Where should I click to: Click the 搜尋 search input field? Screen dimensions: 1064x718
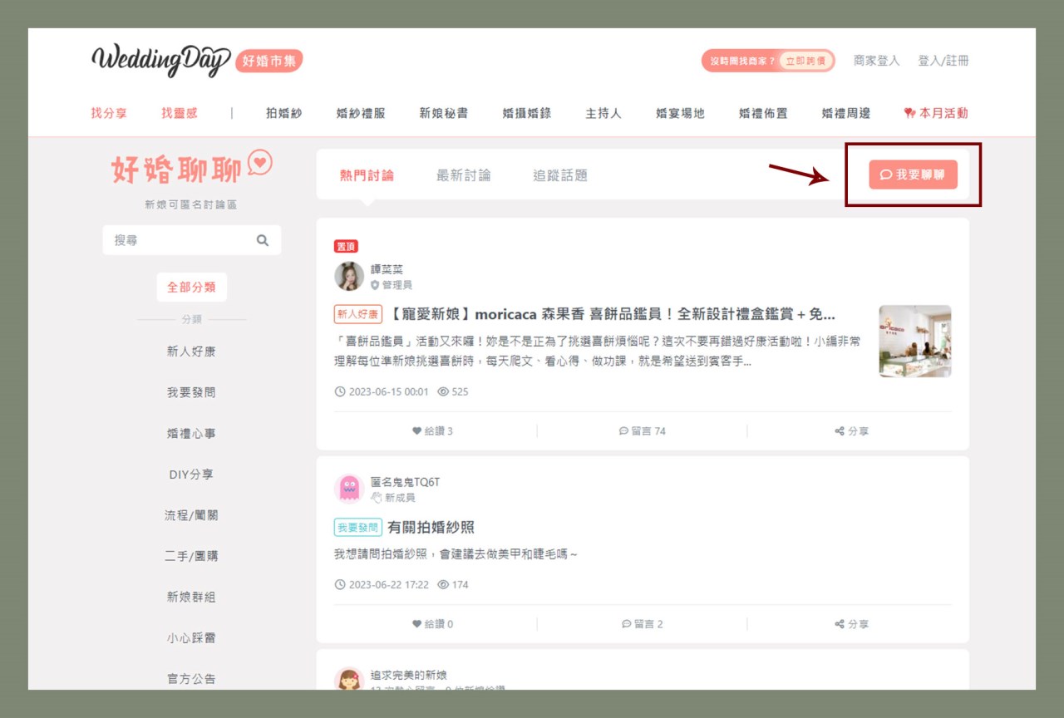coord(179,240)
